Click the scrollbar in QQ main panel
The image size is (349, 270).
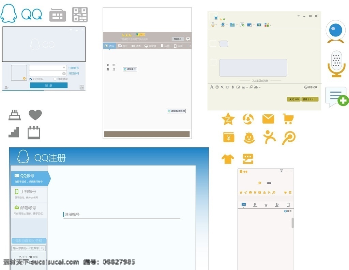[292, 223]
